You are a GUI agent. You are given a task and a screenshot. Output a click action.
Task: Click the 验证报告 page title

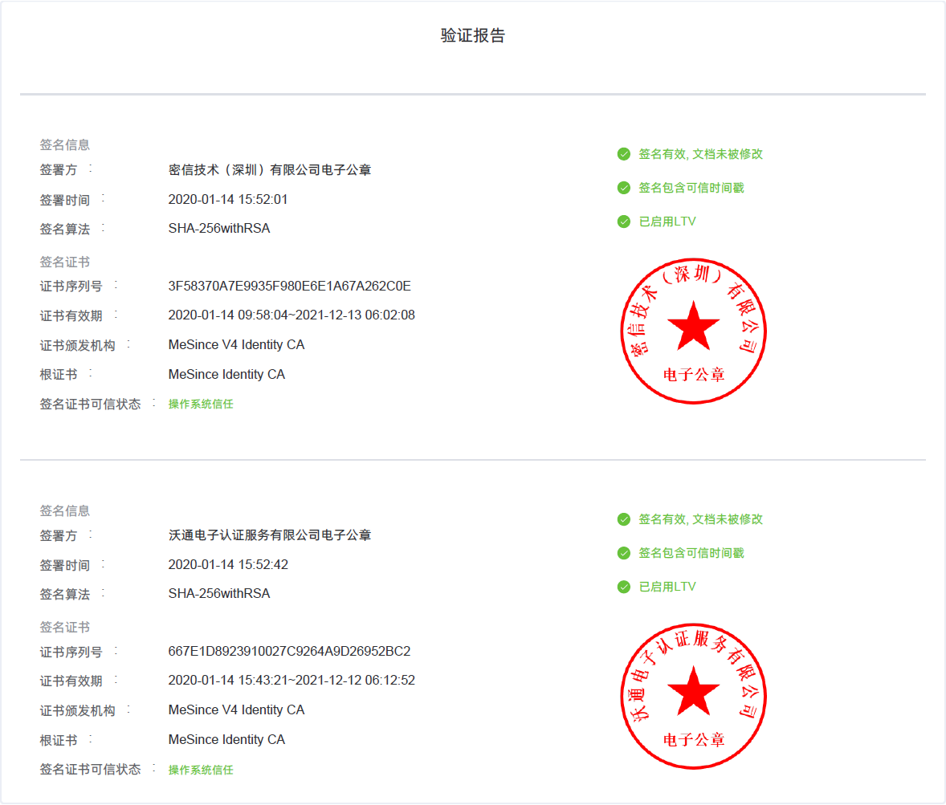point(473,36)
